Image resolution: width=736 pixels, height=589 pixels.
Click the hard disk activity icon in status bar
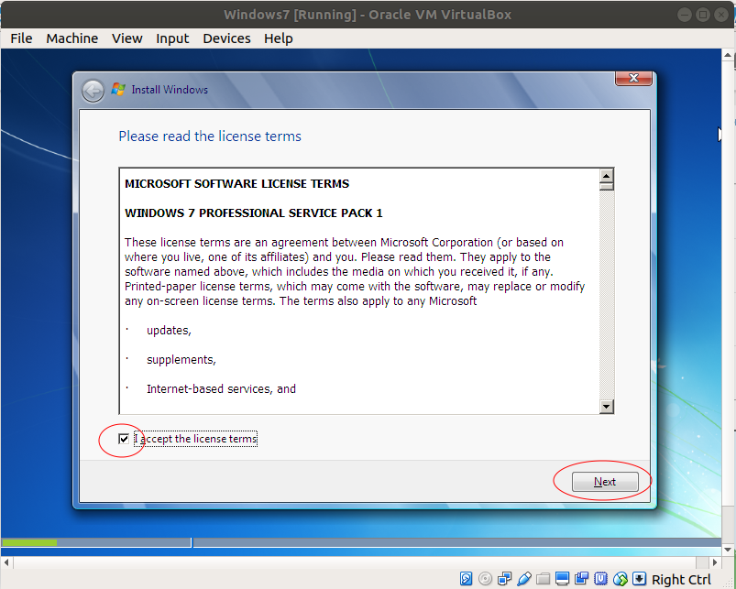coord(466,579)
